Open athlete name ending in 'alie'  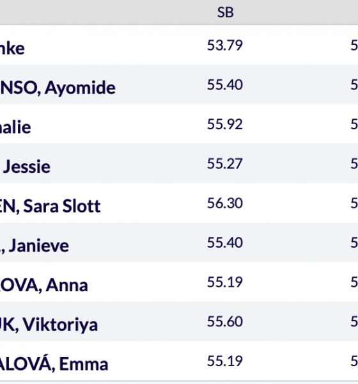pos(15,127)
